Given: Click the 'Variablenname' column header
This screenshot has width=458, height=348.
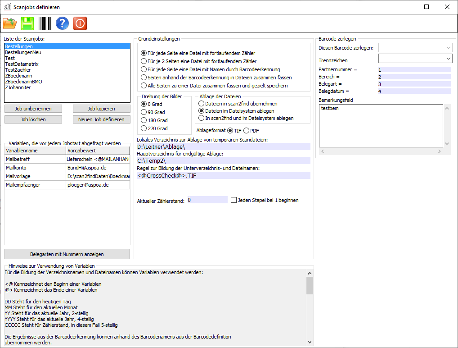Looking at the screenshot, I should (36, 151).
